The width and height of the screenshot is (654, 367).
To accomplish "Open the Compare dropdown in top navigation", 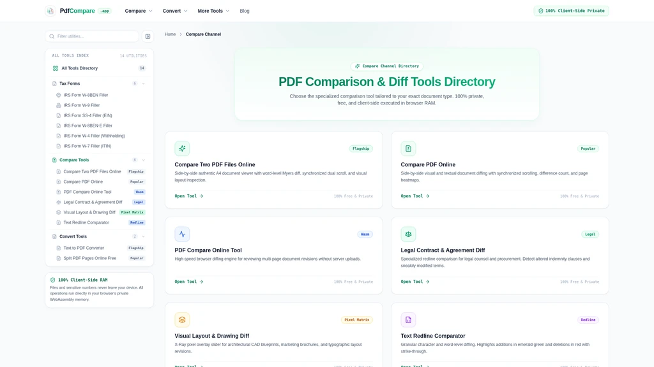I will (139, 11).
